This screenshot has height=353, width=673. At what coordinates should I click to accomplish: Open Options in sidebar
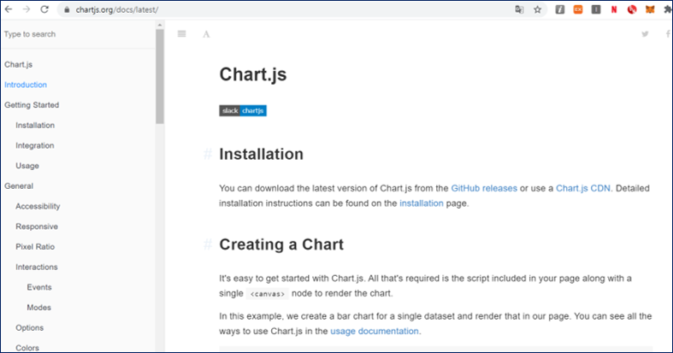pyautogui.click(x=30, y=327)
